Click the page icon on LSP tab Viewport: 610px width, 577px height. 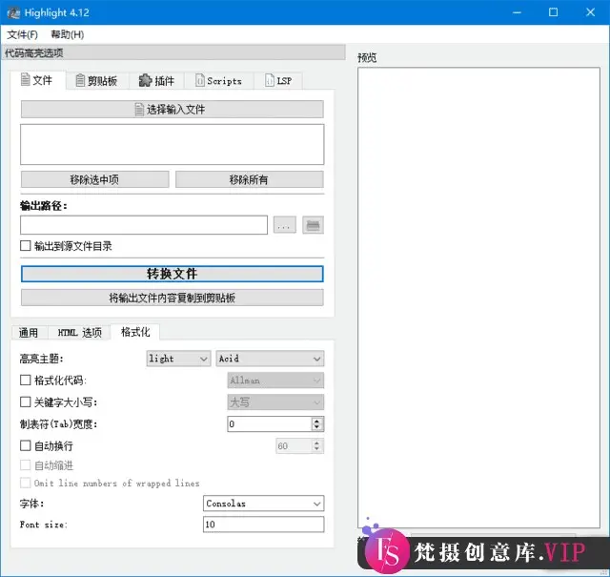coord(269,80)
